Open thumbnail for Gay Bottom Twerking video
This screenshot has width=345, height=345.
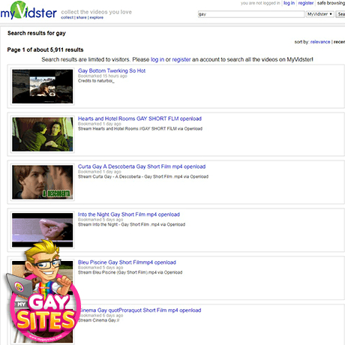pos(43,86)
